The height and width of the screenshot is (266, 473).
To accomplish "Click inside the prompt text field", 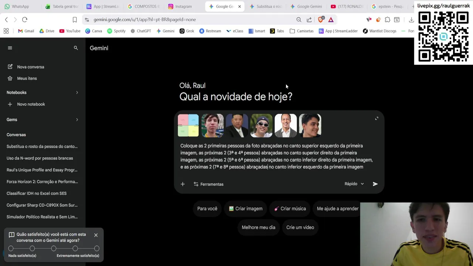I will pyautogui.click(x=277, y=156).
